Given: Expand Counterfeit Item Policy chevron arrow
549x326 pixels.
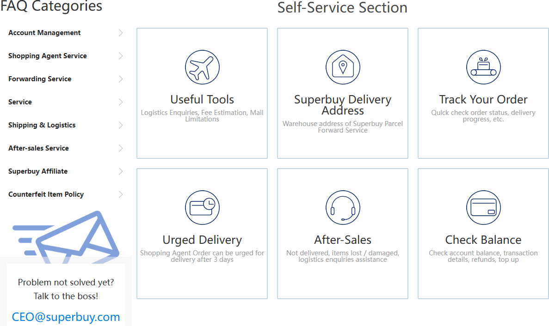Looking at the screenshot, I should pos(121,194).
